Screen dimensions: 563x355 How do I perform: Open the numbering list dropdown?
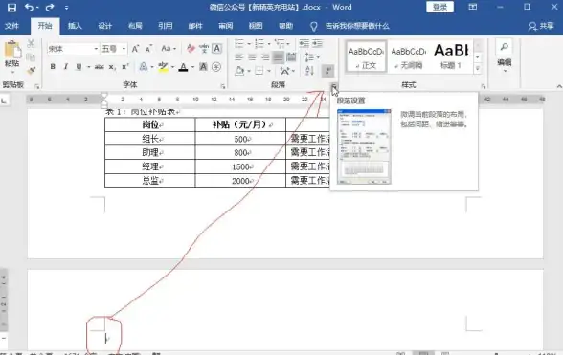[268, 44]
